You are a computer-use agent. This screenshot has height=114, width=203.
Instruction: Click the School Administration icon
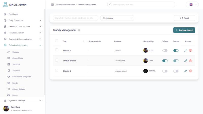(x=5, y=45)
